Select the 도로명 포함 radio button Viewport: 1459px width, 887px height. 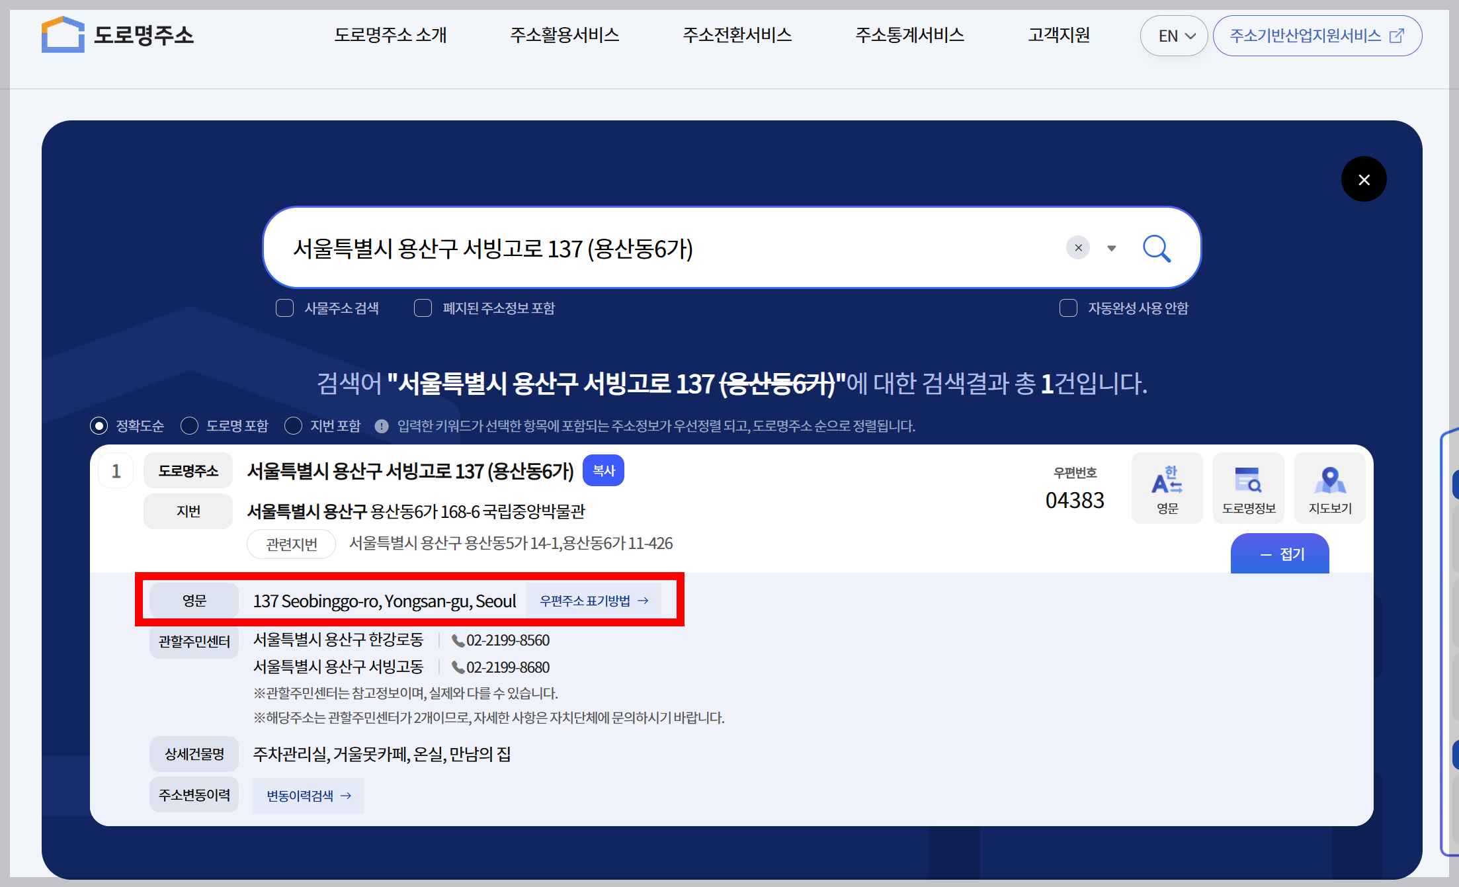click(x=190, y=426)
